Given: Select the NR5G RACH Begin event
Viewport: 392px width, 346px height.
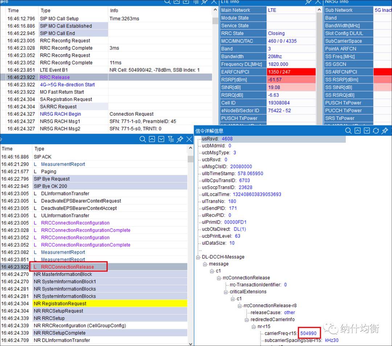Looking at the screenshot, I should click(x=106, y=114).
